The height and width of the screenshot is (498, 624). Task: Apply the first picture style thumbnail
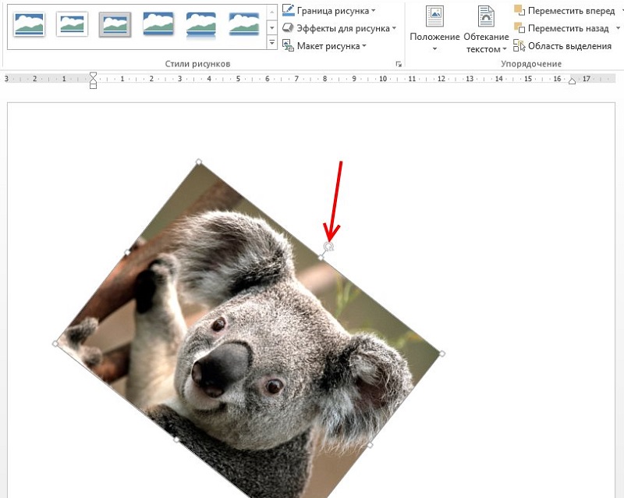tap(29, 24)
